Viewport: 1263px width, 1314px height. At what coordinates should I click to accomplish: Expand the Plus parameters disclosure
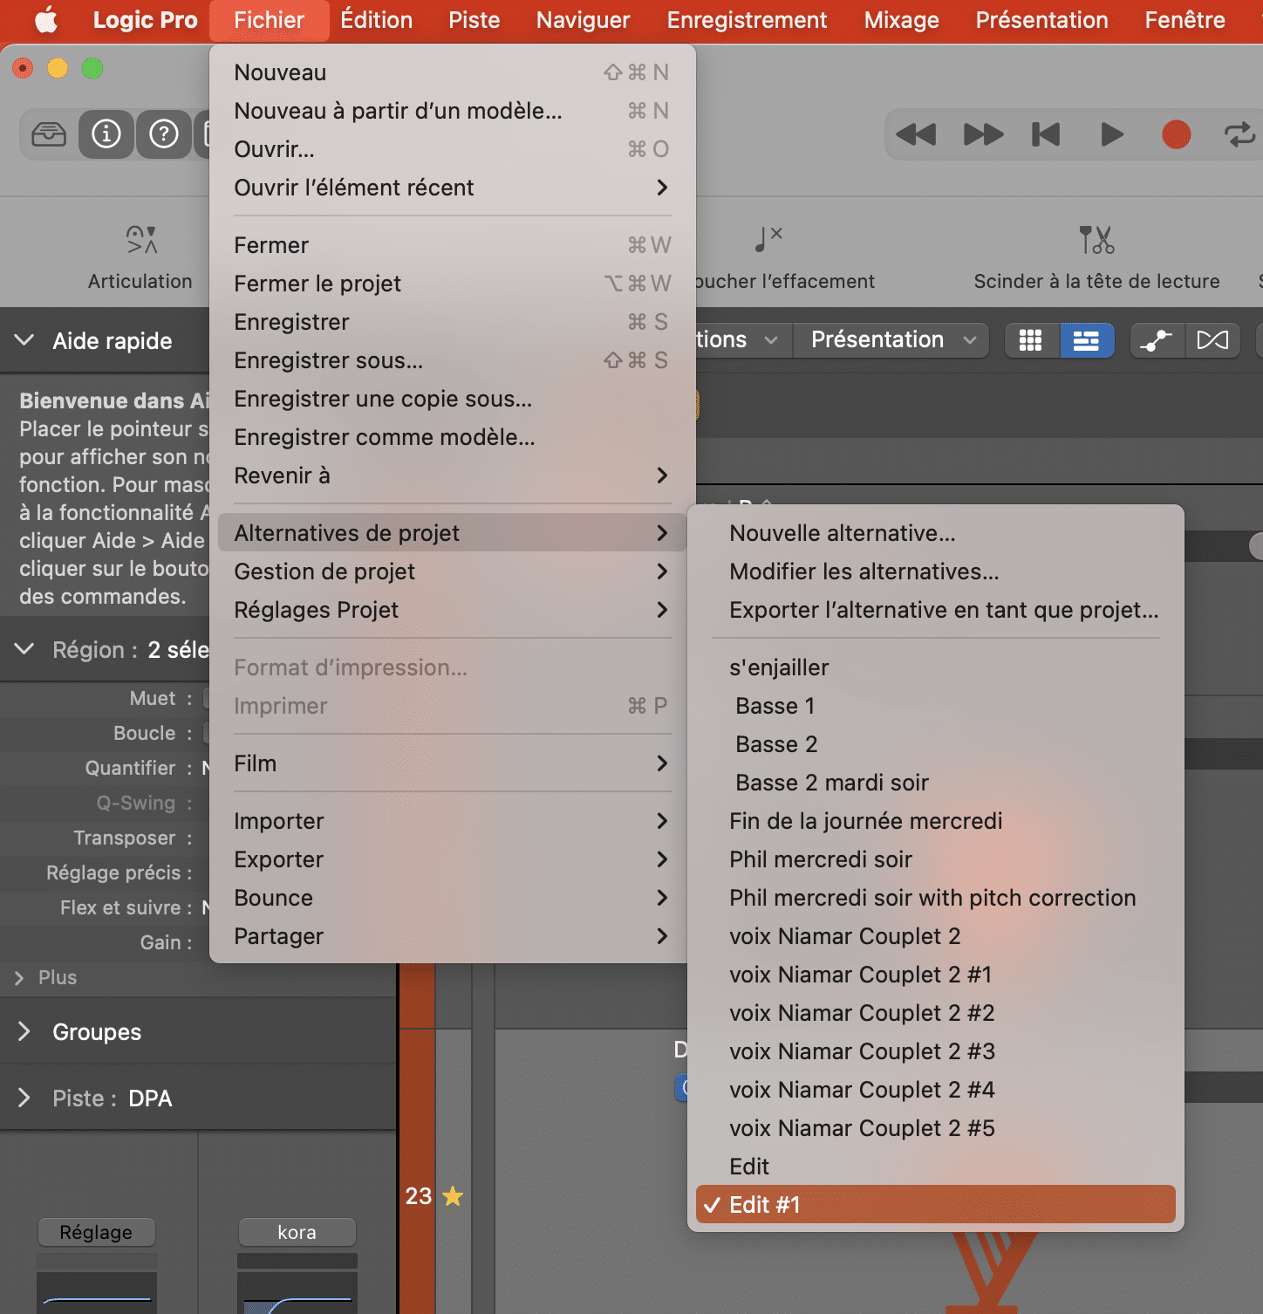click(x=19, y=978)
